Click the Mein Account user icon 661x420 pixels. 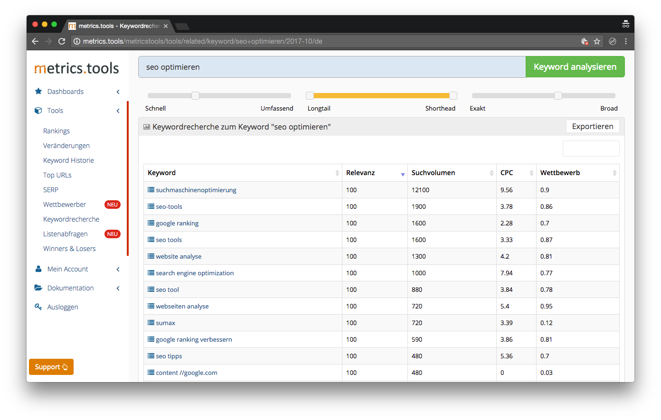(x=38, y=269)
